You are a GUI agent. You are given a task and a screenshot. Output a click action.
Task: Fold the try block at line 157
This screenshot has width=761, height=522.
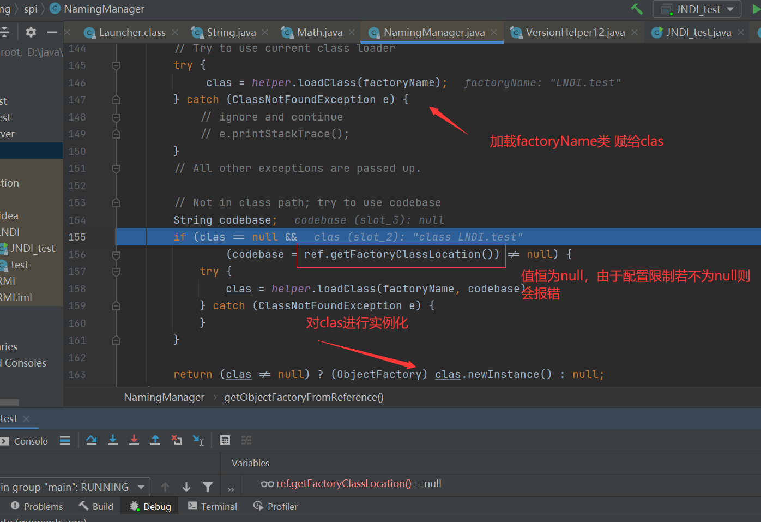pyautogui.click(x=116, y=272)
